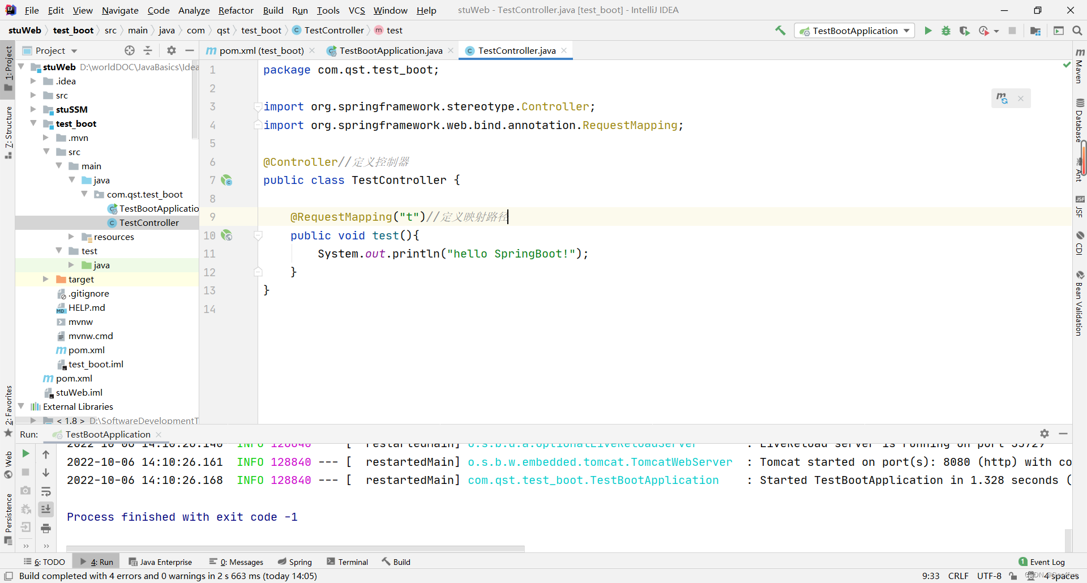Screen dimensions: 1087x583
Task: Click the Build project hammer icon
Action: click(780, 31)
